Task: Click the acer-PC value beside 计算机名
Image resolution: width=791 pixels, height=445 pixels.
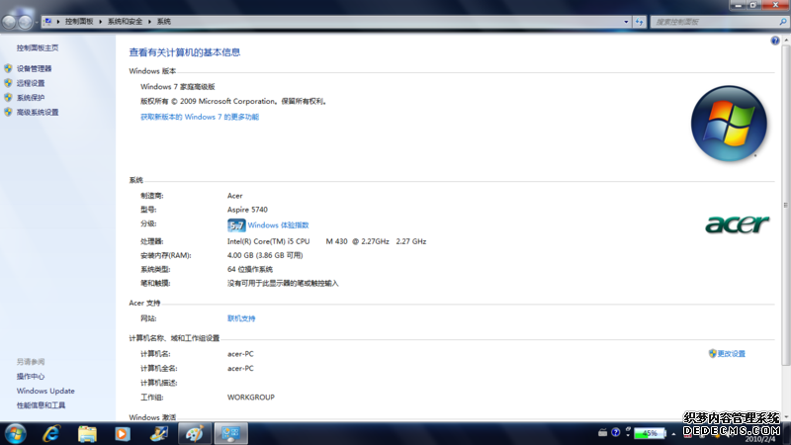Action: [240, 354]
